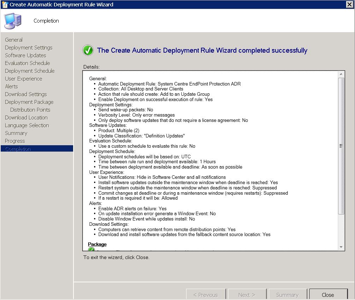This screenshot has width=355, height=300.
Task: Click 'Verbosity Level: Only error messages'
Action: (x=136, y=115)
